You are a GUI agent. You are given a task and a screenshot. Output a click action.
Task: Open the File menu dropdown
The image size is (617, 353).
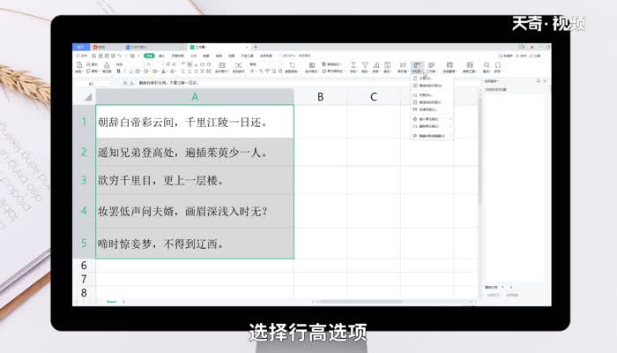(82, 56)
